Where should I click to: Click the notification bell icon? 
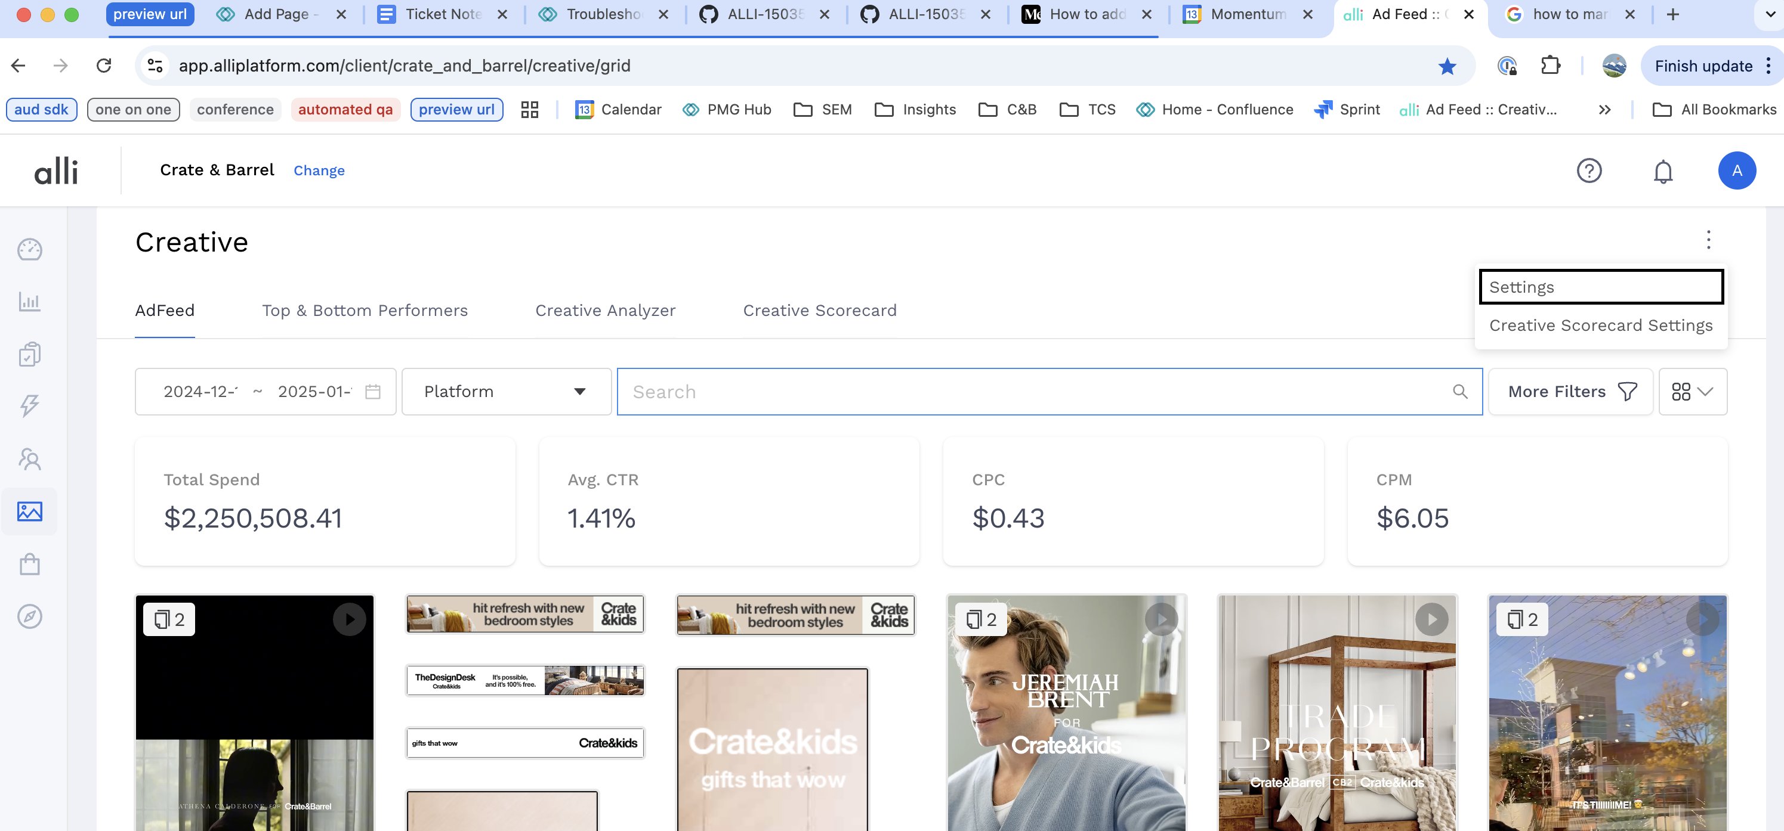click(1662, 171)
